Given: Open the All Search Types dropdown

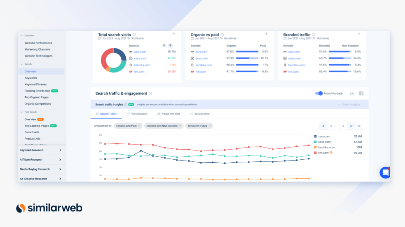Looking at the screenshot, I should tap(199, 126).
